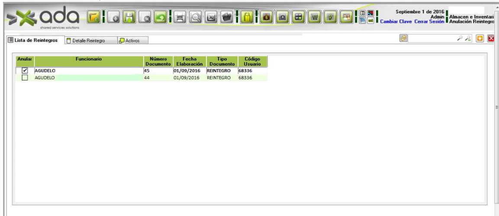
Task: Click the Cerrar Sesión link
Action: point(429,22)
